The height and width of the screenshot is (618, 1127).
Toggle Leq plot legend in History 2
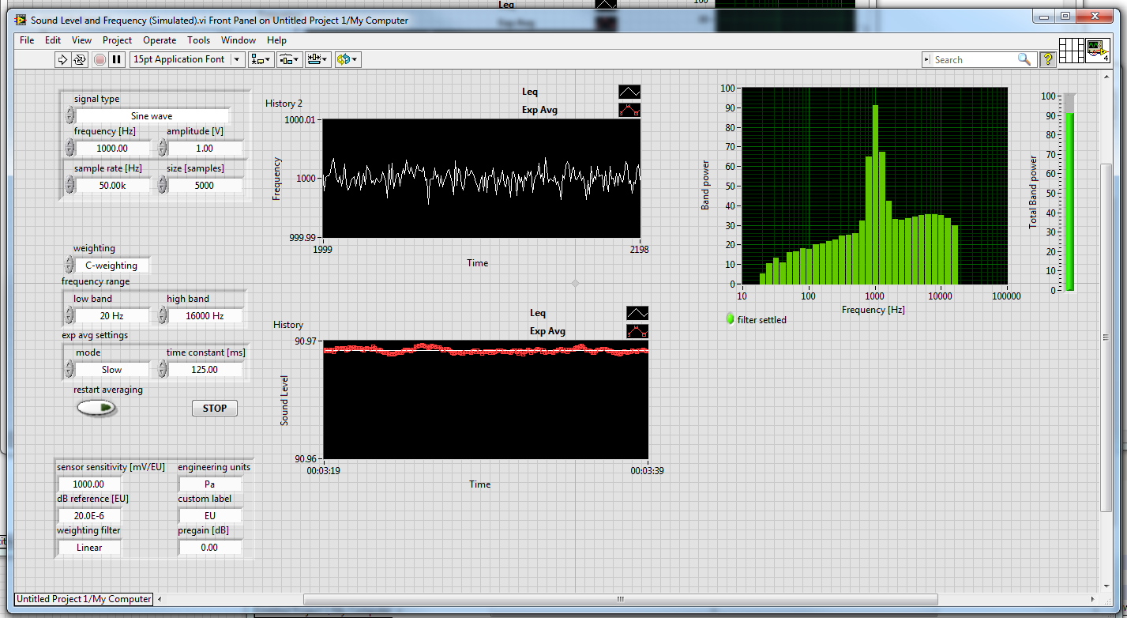pyautogui.click(x=629, y=92)
